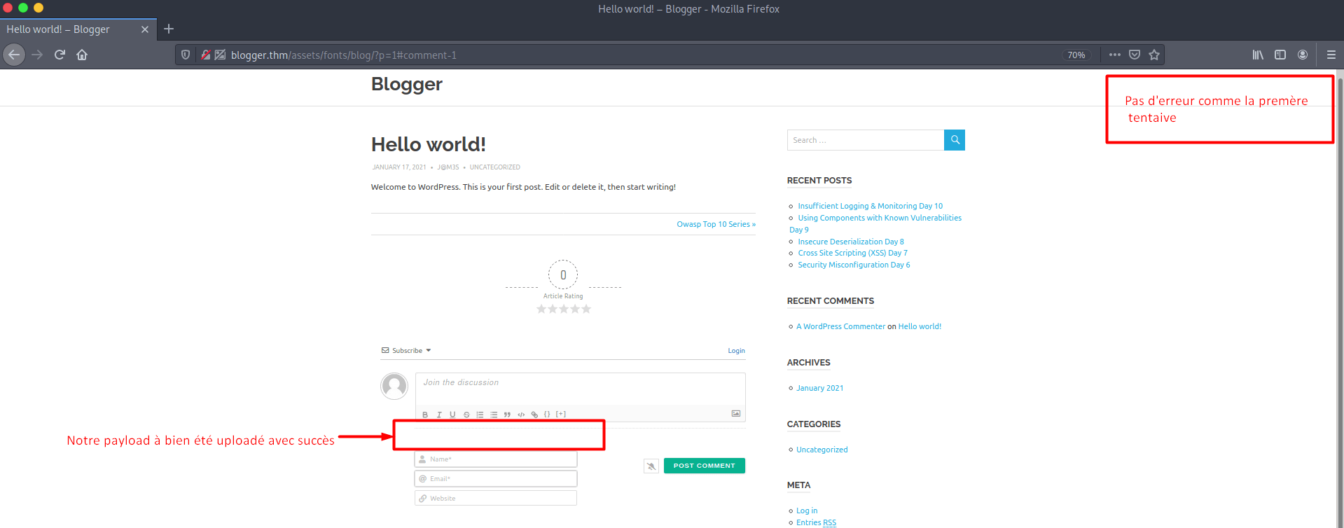This screenshot has width=1344, height=528.
Task: Rate the article with the first star
Action: tap(541, 309)
